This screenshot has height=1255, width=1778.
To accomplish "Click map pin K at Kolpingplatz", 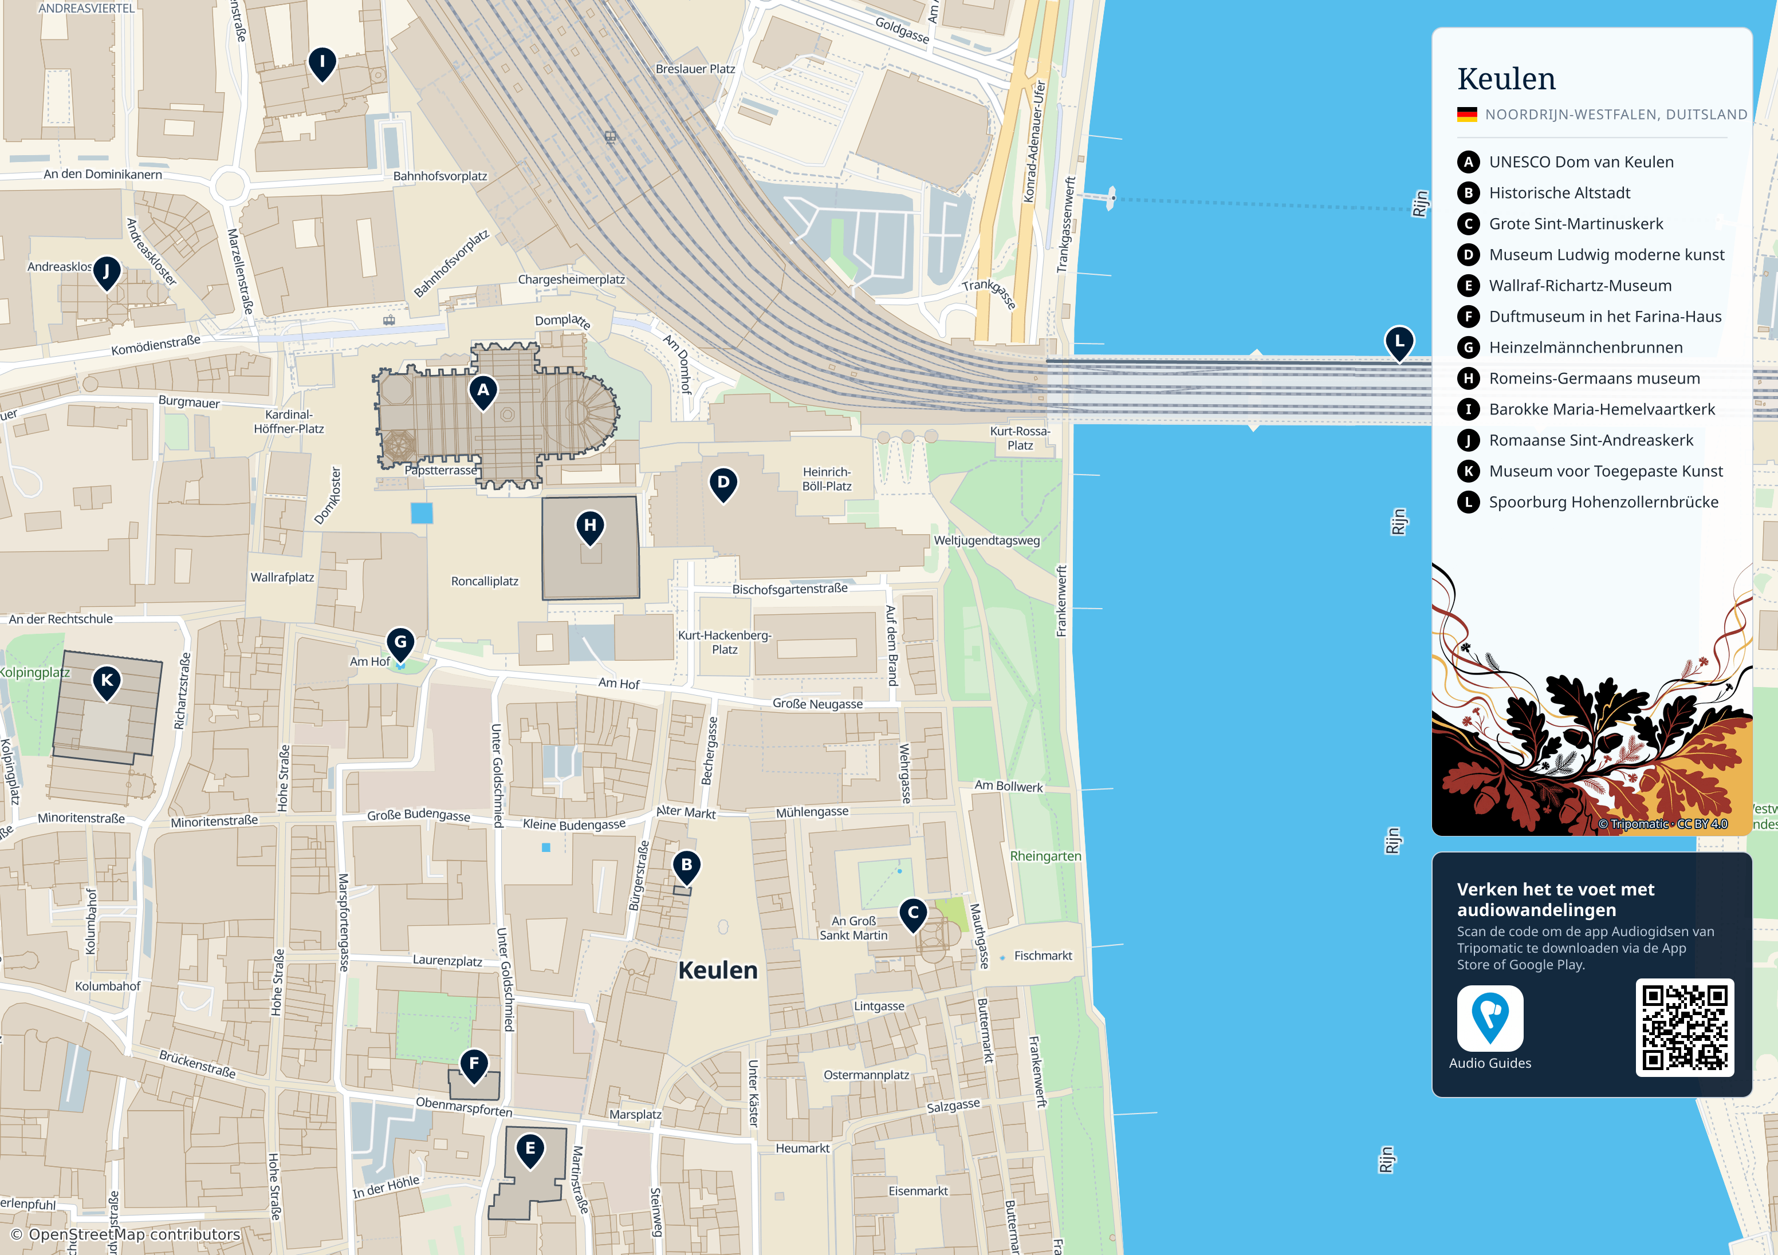I will coord(107,684).
